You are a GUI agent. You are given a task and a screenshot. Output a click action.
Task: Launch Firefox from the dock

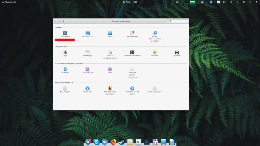pos(113,142)
